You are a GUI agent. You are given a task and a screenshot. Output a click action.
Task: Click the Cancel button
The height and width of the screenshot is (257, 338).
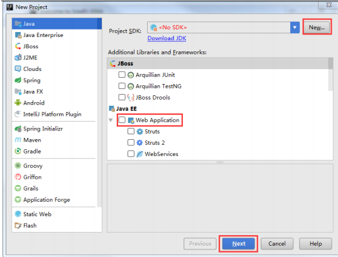pyautogui.click(x=277, y=244)
